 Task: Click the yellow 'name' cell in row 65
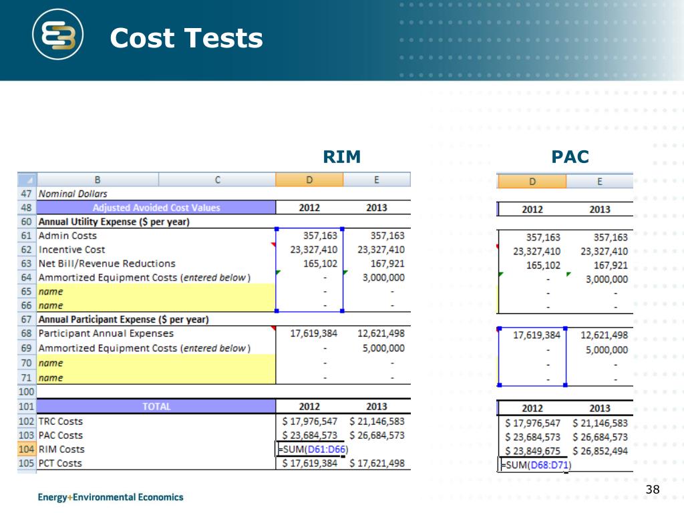tap(156, 291)
